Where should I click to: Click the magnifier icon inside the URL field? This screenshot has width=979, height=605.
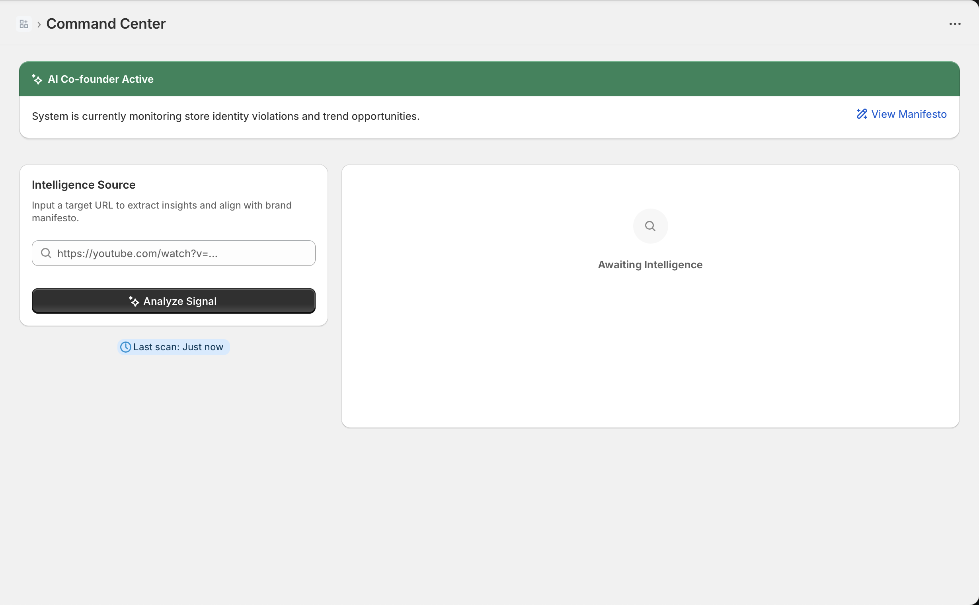tap(46, 253)
